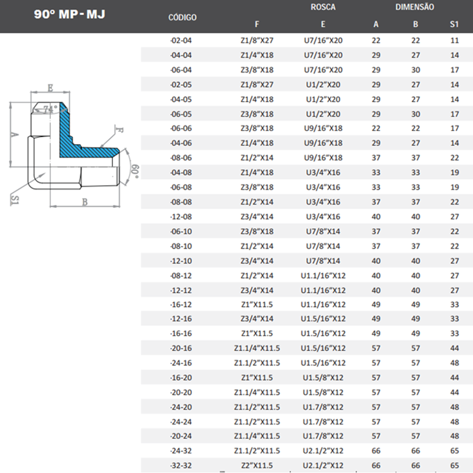
Task: Click the S1 label beside fitting drawing
Action: click(x=15, y=200)
